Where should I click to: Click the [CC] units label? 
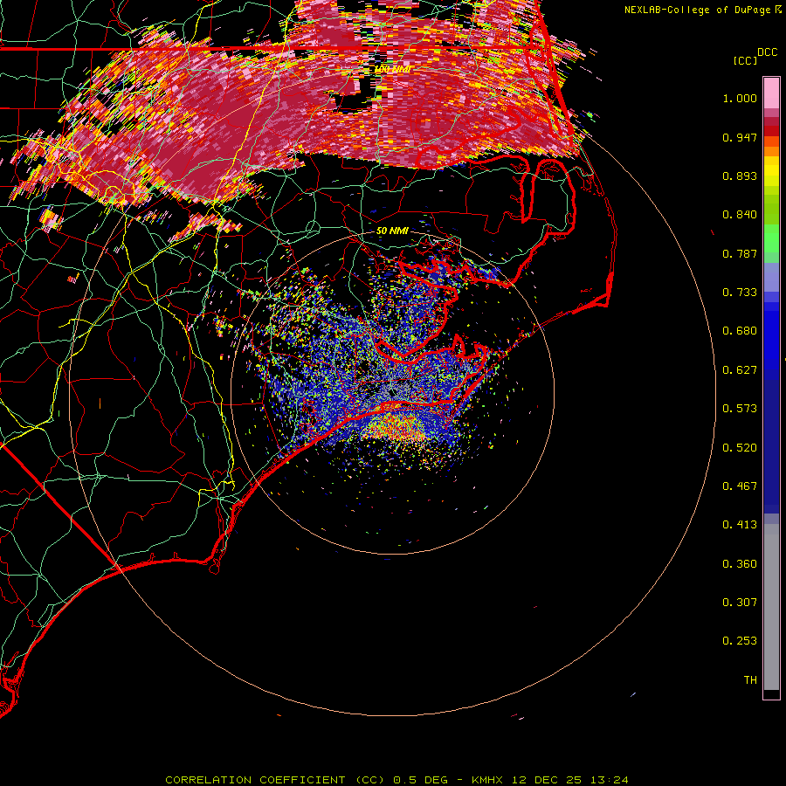coord(746,60)
